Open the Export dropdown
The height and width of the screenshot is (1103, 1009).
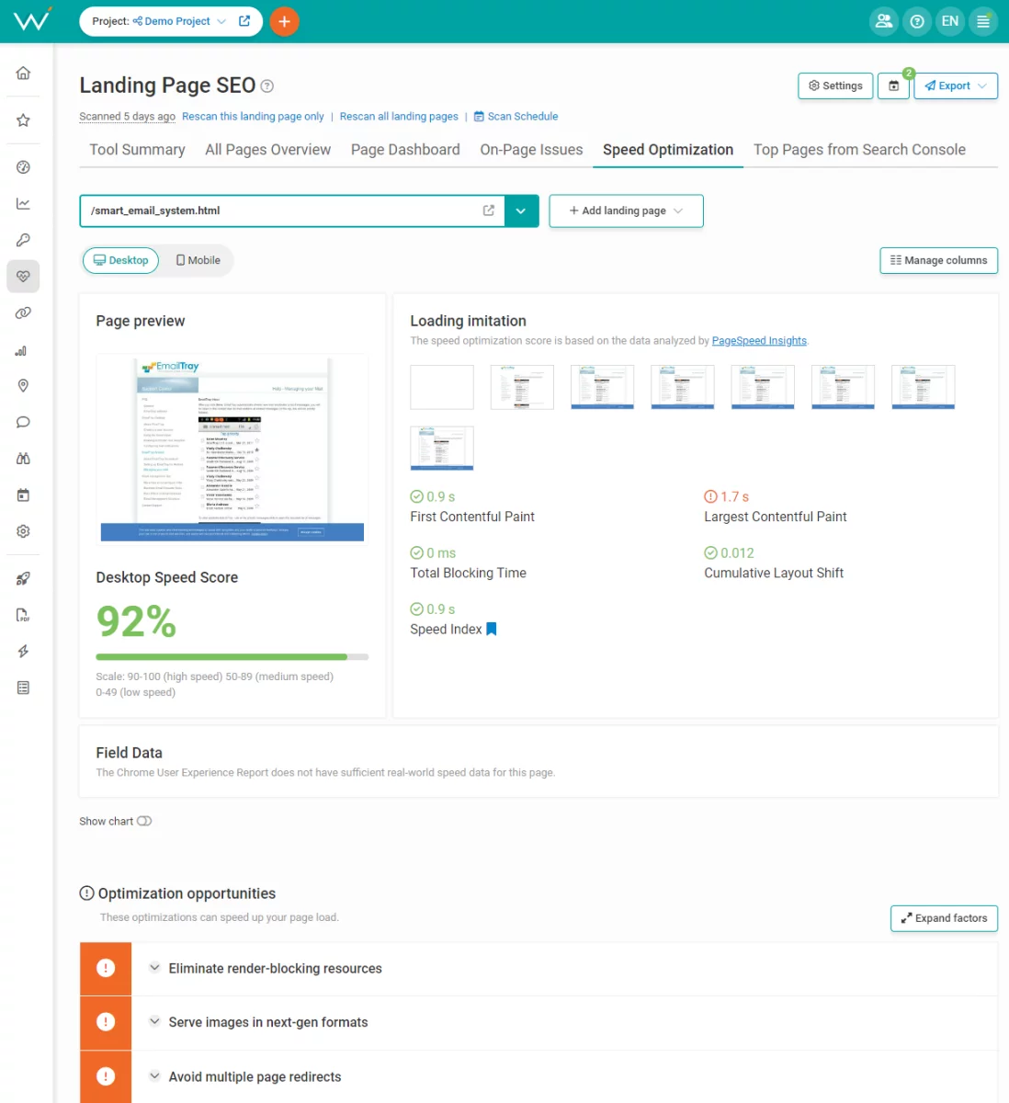[956, 85]
